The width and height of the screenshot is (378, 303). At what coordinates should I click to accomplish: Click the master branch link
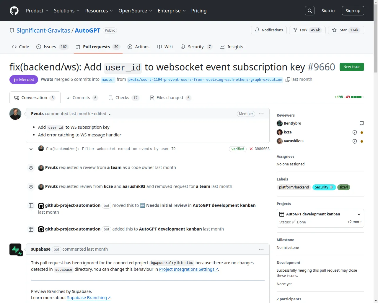108,80
